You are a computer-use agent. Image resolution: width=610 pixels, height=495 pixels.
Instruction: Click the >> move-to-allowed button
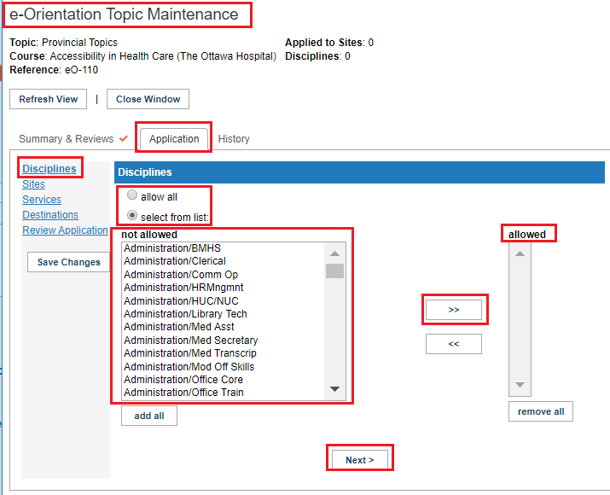(454, 310)
